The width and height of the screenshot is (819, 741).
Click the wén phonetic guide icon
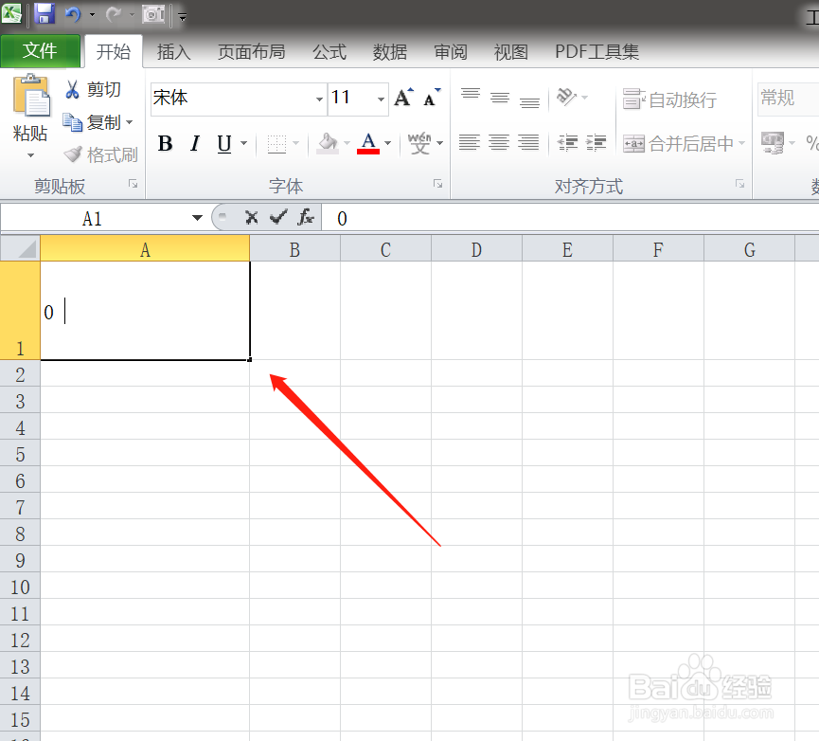pos(419,143)
